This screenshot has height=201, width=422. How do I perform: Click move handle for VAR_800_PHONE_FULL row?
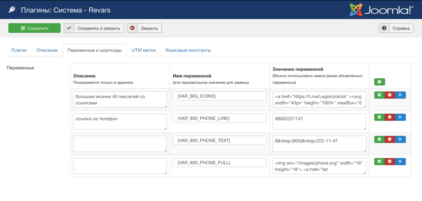point(400,162)
